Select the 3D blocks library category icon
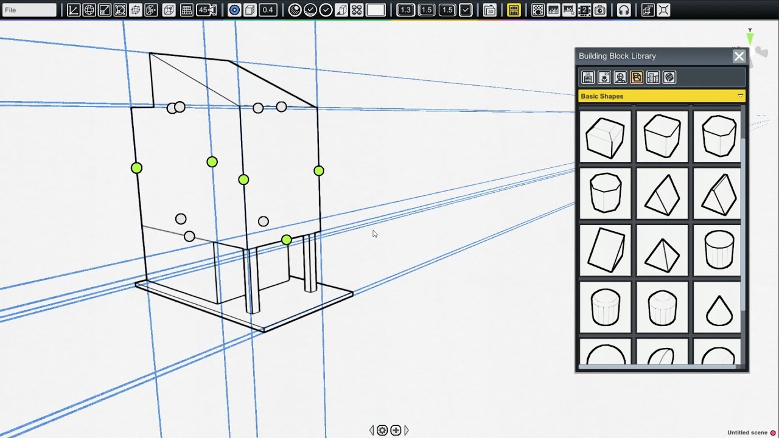 click(x=588, y=77)
